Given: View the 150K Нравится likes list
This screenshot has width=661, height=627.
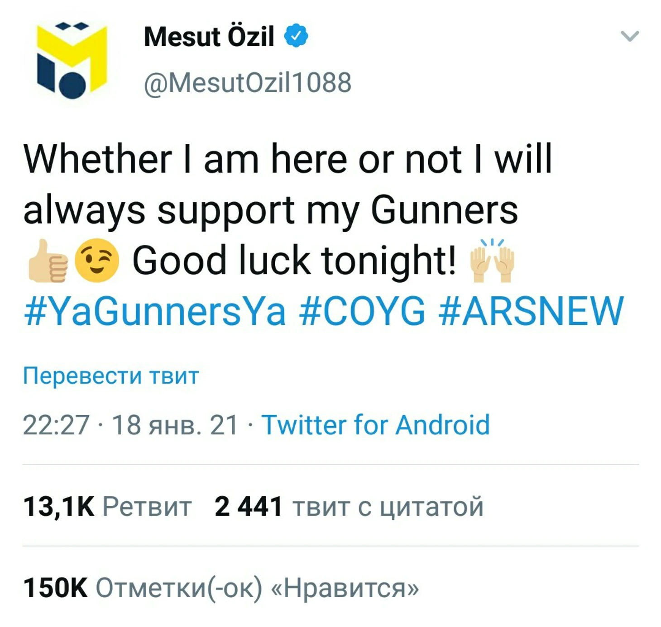Looking at the screenshot, I should tap(221, 587).
